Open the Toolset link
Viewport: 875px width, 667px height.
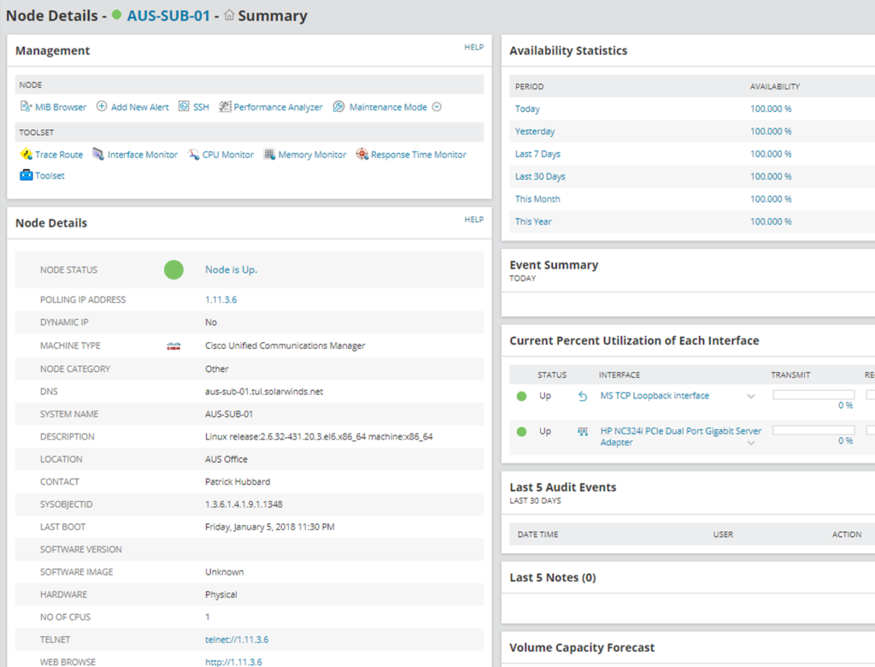tap(50, 175)
